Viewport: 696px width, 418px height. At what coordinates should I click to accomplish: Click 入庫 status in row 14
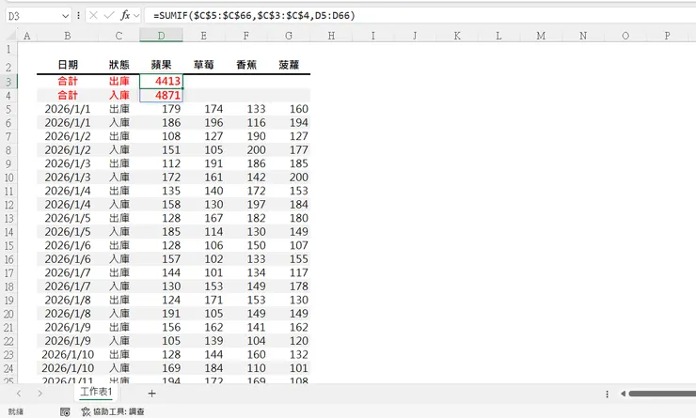119,232
